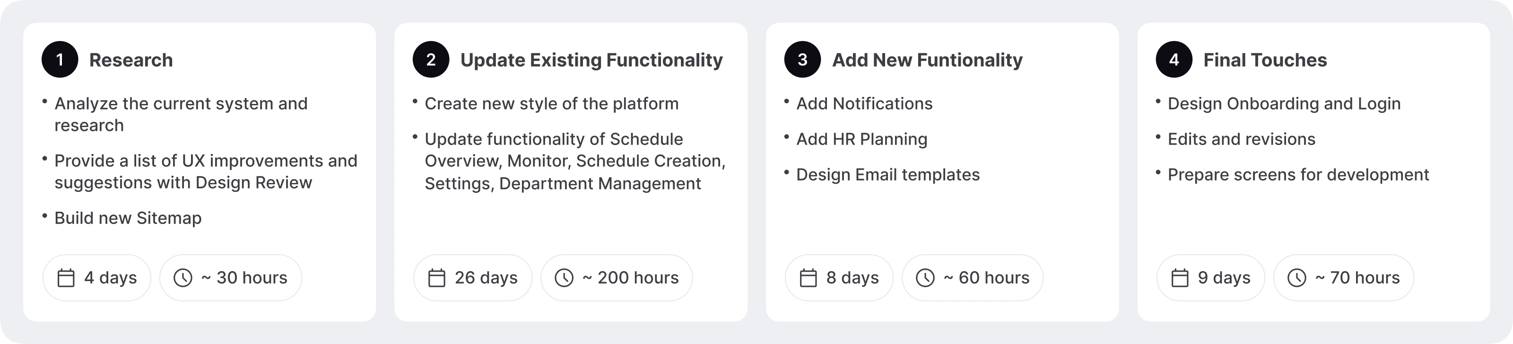Click the number 1 step badge
The image size is (1513, 344).
coord(60,60)
